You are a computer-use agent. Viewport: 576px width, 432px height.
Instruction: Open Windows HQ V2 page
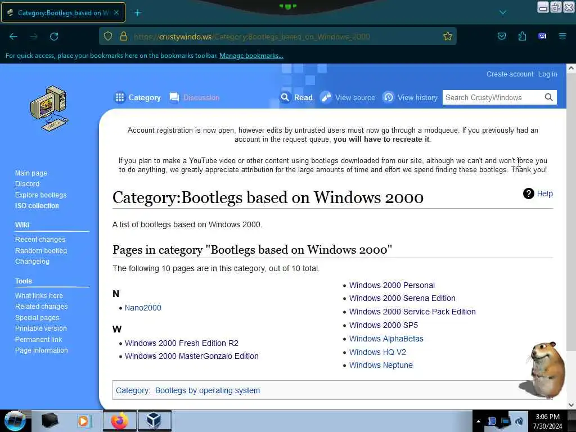tap(377, 352)
